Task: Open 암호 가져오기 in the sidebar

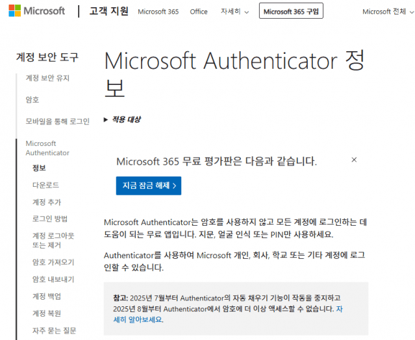Action: click(x=53, y=262)
